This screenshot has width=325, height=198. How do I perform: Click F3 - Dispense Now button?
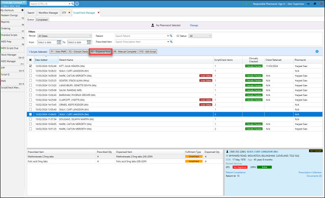tap(101, 52)
